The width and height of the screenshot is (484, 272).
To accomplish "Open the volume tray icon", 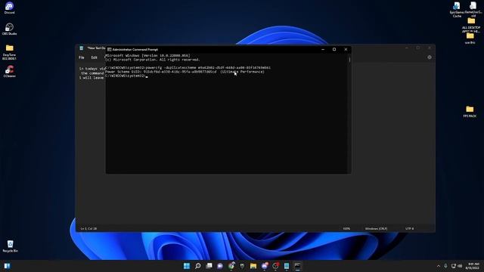I will coord(460,266).
